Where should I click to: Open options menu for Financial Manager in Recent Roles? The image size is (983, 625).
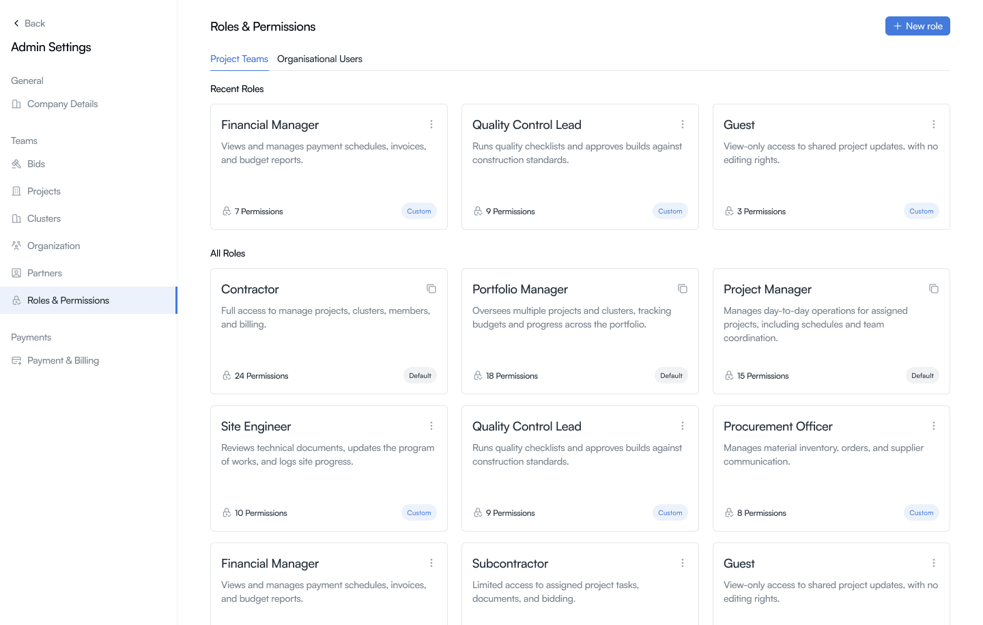[x=431, y=124]
